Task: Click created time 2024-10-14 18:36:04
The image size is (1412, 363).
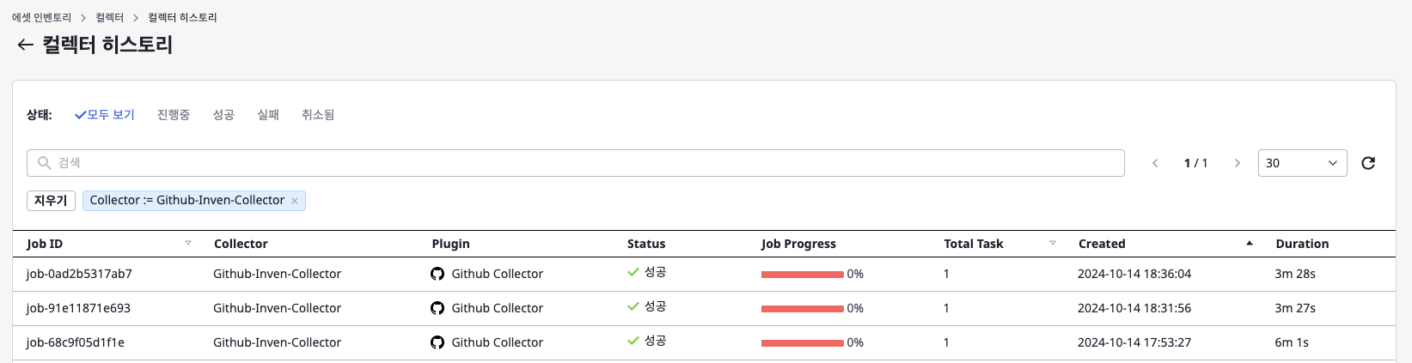Action: point(1134,274)
